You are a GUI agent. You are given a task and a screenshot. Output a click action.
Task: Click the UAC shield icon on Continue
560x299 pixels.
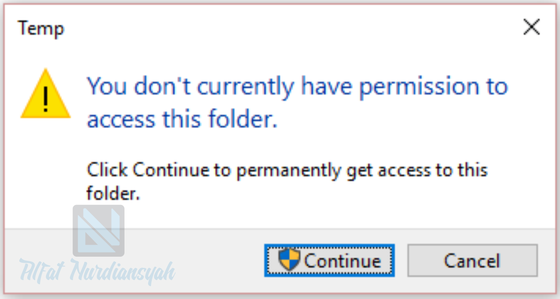289,259
